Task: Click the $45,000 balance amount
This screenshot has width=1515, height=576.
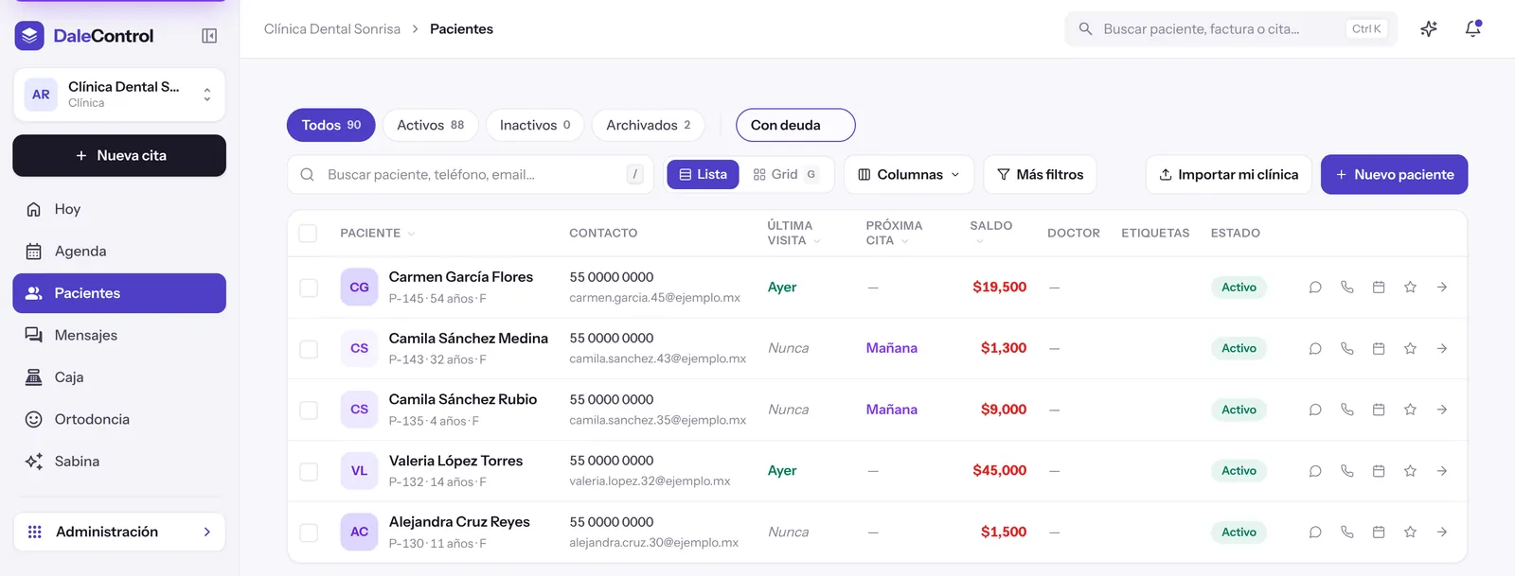Action: (999, 470)
